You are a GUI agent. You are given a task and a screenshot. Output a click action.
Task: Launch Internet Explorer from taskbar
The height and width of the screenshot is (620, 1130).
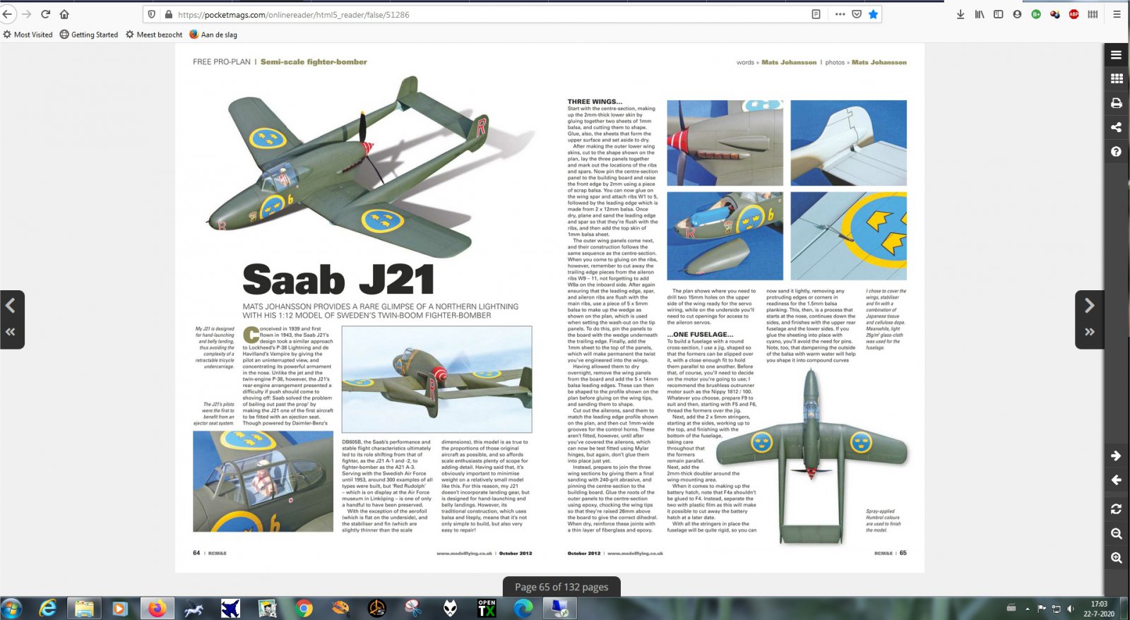tap(47, 608)
